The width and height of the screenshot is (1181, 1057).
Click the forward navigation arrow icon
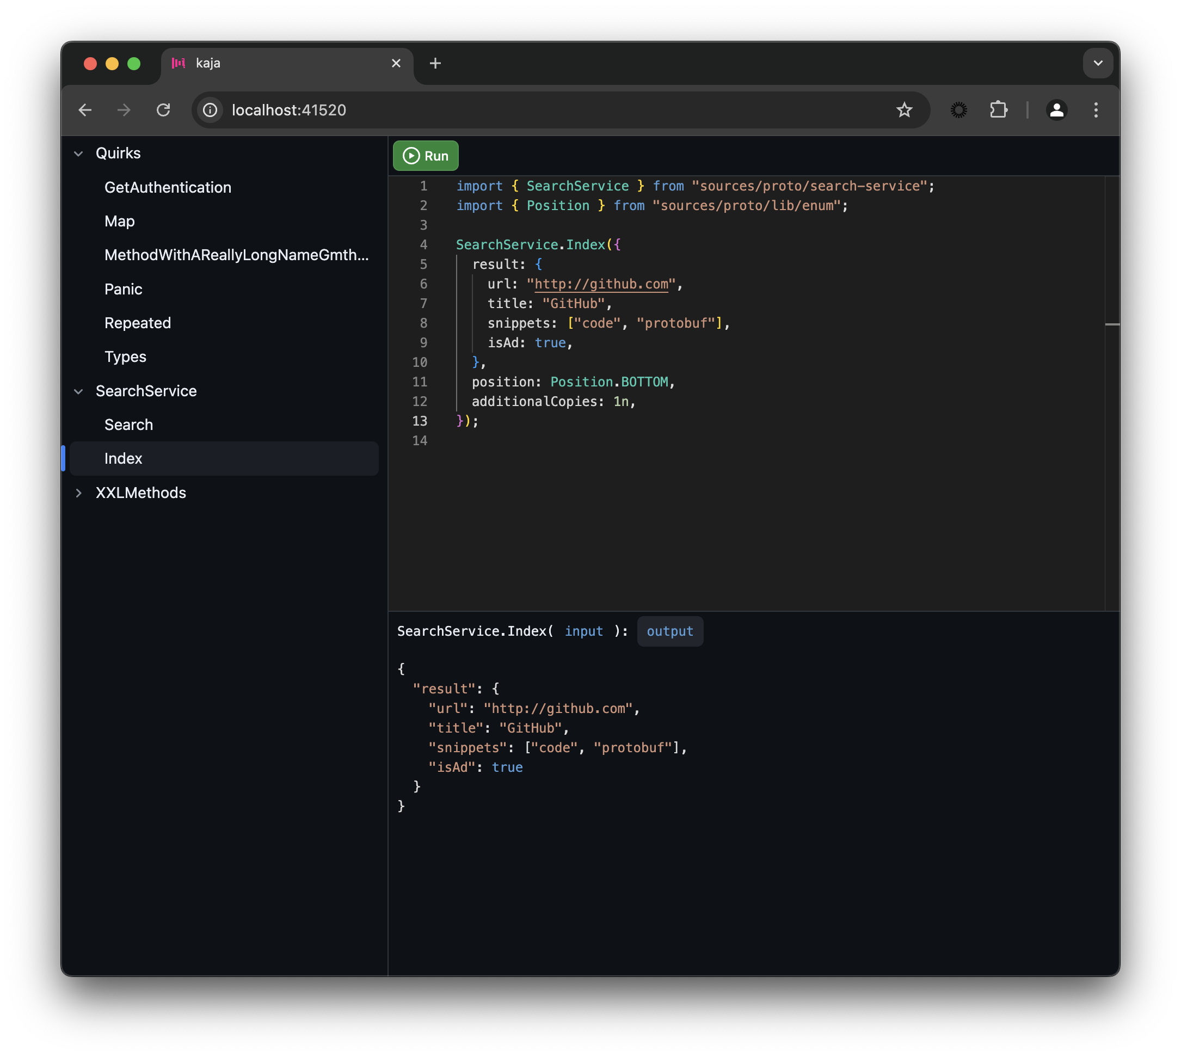(x=124, y=110)
